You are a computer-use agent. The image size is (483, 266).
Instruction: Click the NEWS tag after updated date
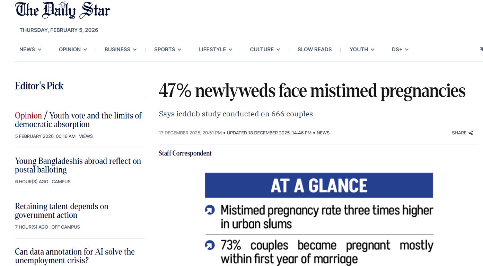323,133
